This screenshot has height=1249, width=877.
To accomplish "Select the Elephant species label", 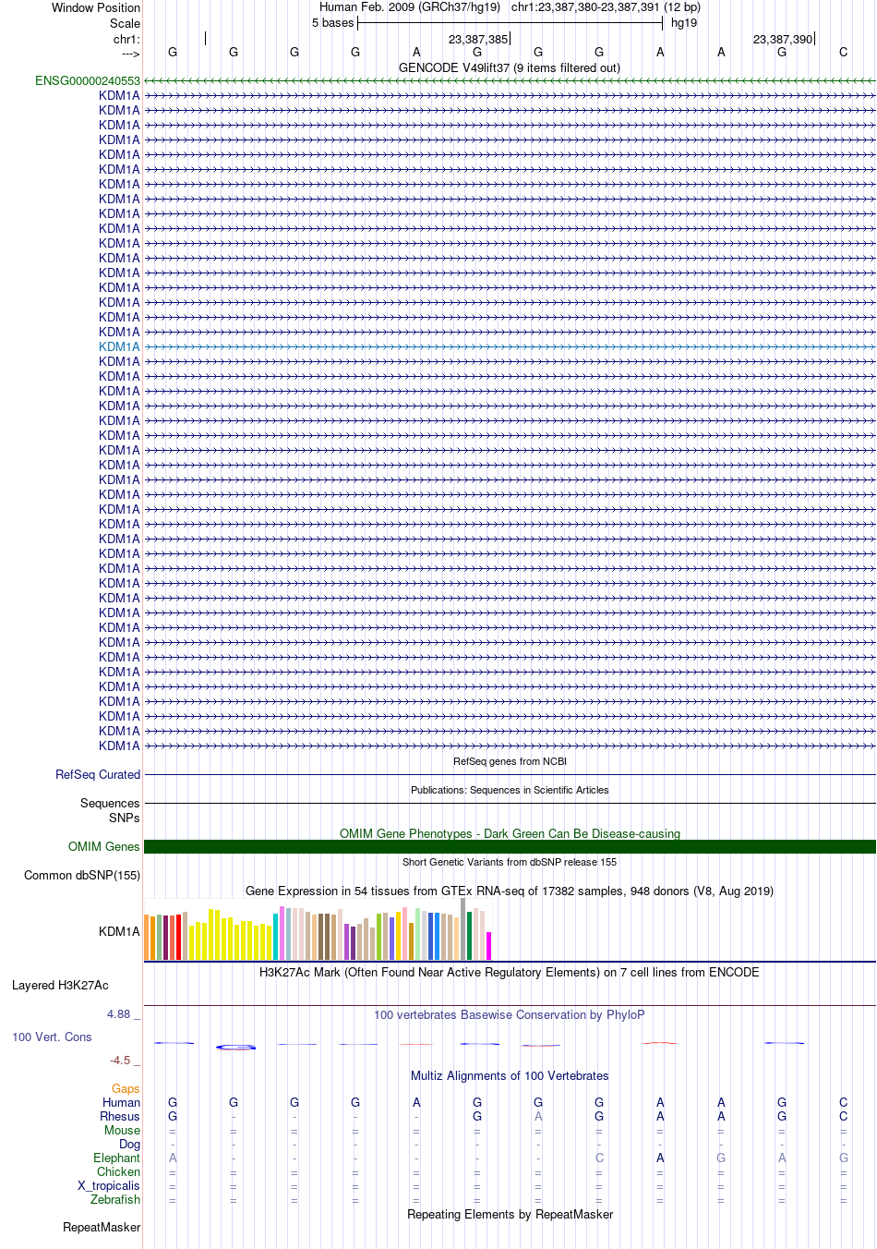I will click(x=116, y=1158).
